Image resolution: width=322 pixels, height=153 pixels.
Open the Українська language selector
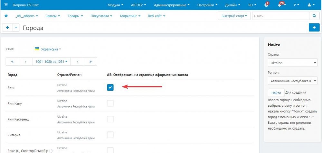click(48, 49)
